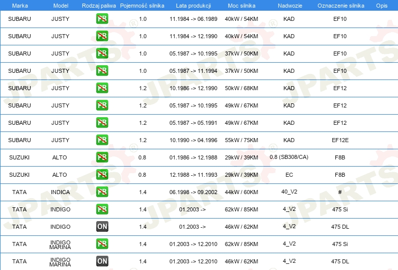This screenshot has height=270, width=398.
Task: Click the Lata produkcji column header
Action: [193, 6]
